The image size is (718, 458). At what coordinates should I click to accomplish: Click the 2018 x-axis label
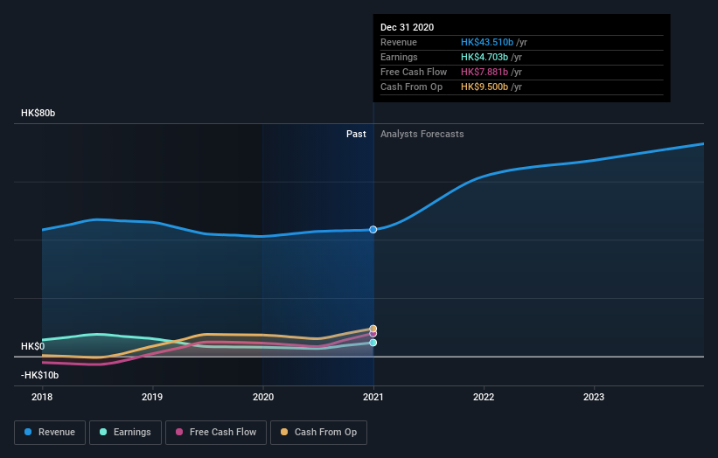pos(42,397)
